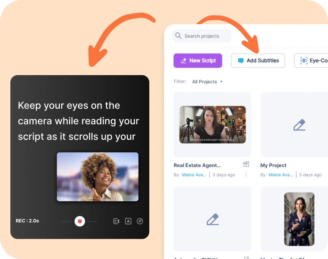Viewport: 328px width, 259px height.
Task: Expand the All Projects filter dropdown
Action: (207, 82)
